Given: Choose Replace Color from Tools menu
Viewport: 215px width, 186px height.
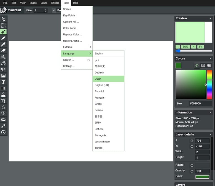Looking at the screenshot, I should pos(77,34).
